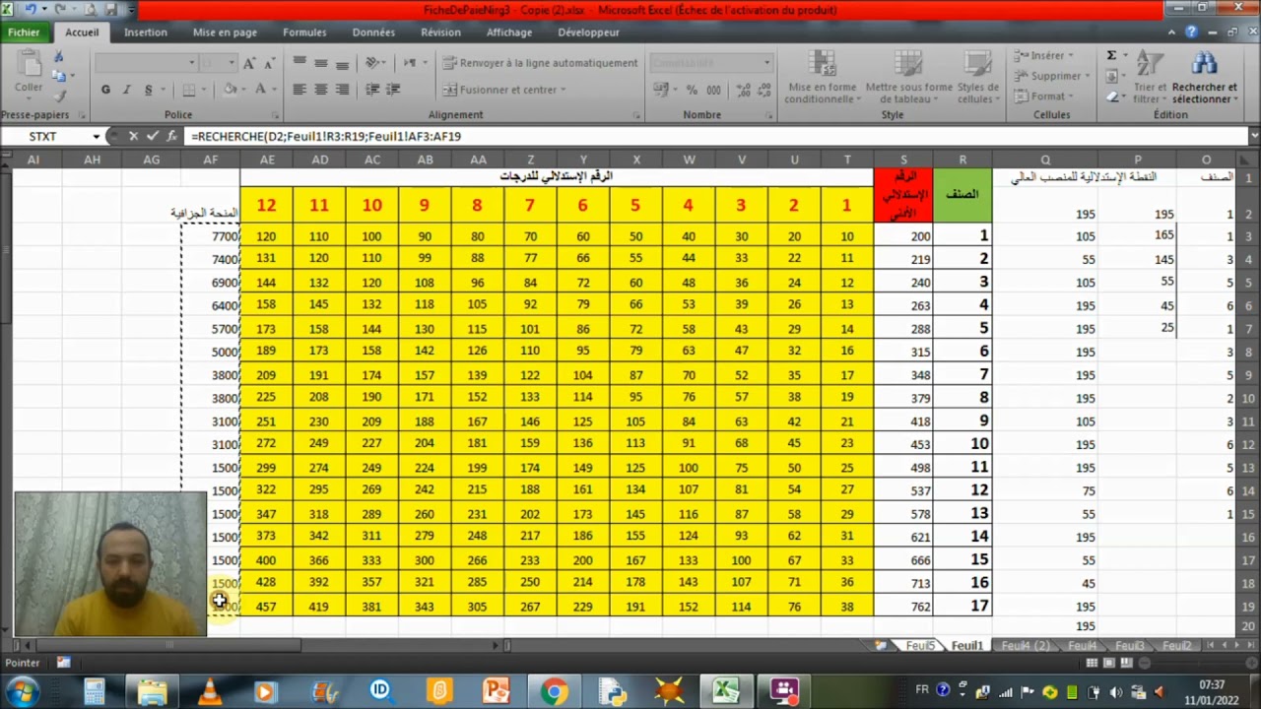Open the Format cells dropdown
Viewport: 1261px width, 709px height.
pyautogui.click(x=1043, y=97)
